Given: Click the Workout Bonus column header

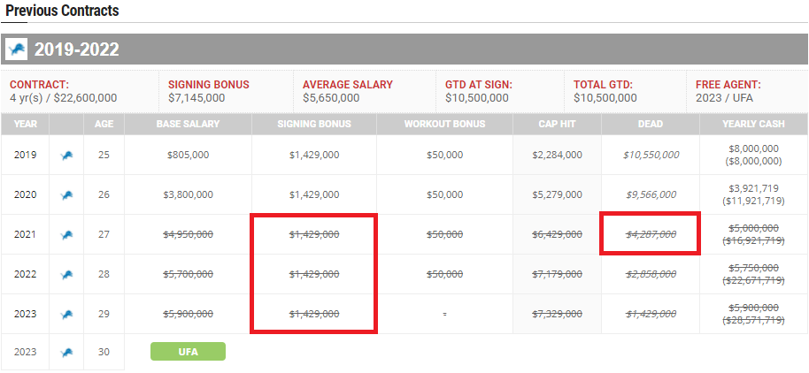Looking at the screenshot, I should (443, 125).
